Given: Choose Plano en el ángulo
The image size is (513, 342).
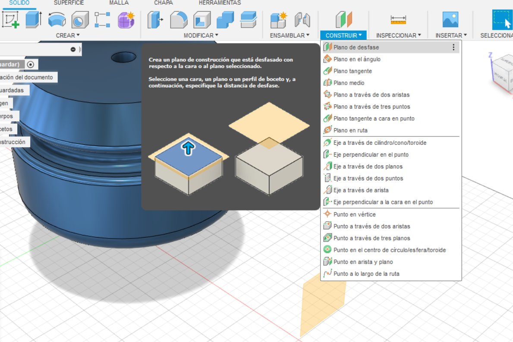Looking at the screenshot, I should 391,59.
